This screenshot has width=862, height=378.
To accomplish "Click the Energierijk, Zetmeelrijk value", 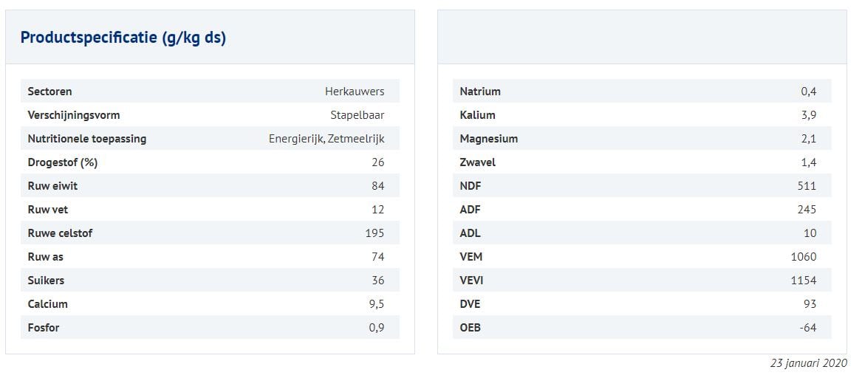I will coord(326,139).
